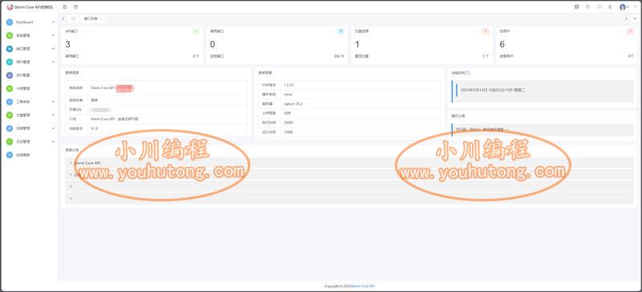Open the tab options chevron at far right
The image size is (642, 292).
coord(635,18)
